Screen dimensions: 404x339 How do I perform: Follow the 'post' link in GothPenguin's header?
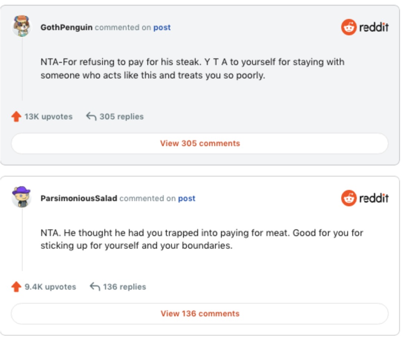(x=162, y=28)
